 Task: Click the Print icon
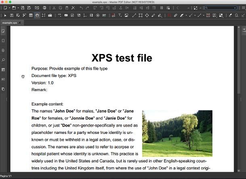[44, 8]
